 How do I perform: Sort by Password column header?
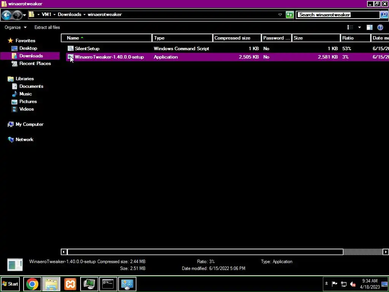(277, 38)
